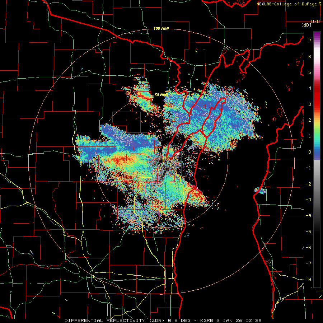Screen dimensions: 323x323
Task: Click the -6 value on the color scale
Action: coord(308,248)
